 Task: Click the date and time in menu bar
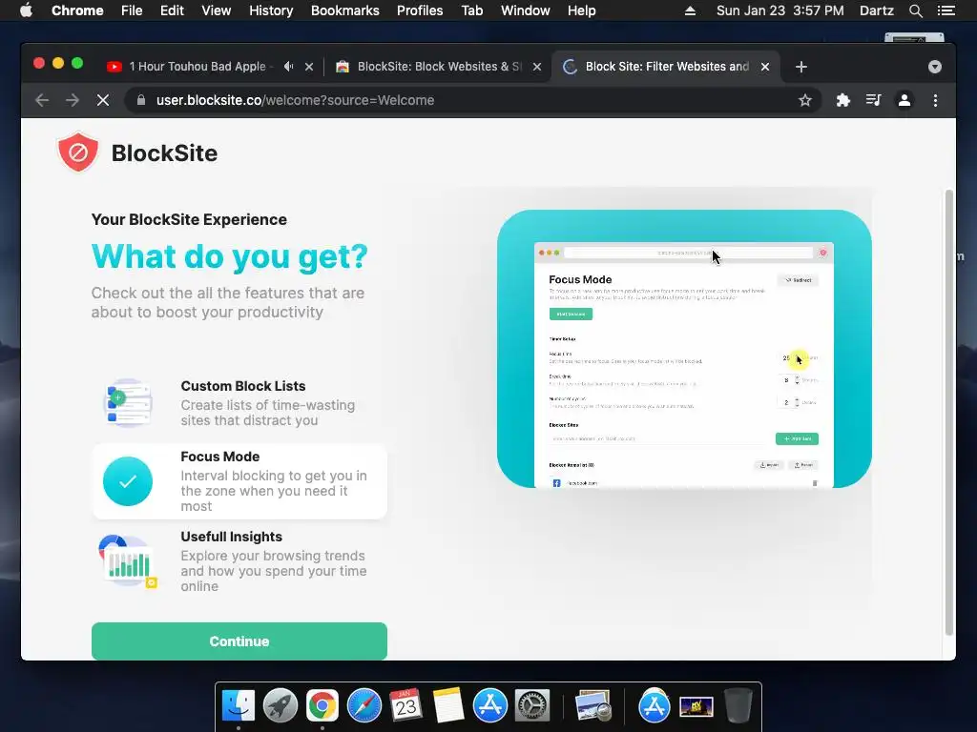coord(780,10)
